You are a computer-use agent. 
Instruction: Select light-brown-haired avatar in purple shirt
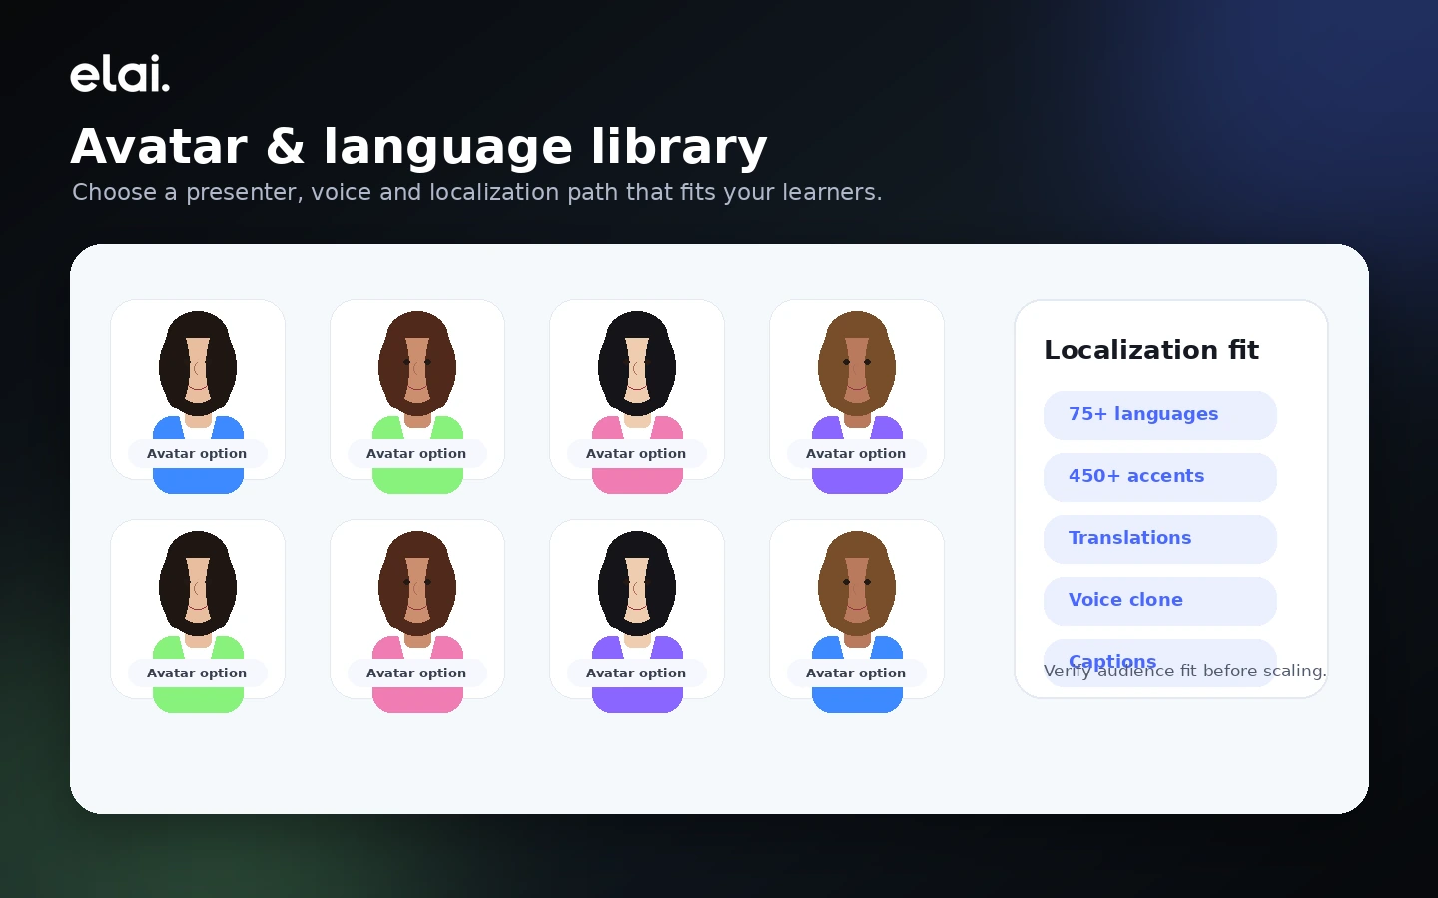857,389
